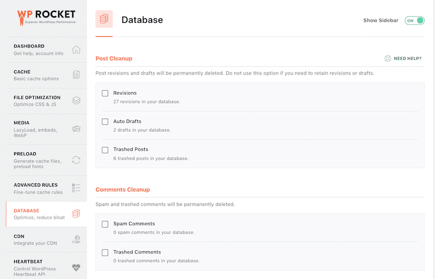Select the Spam Comments checkbox
The height and width of the screenshot is (279, 435).
(105, 224)
